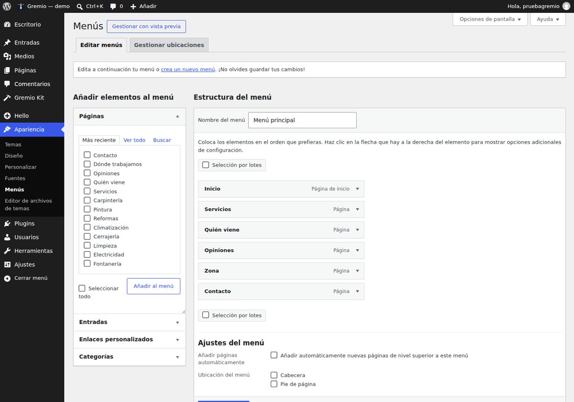Open the Diseño submenu item

14,156
